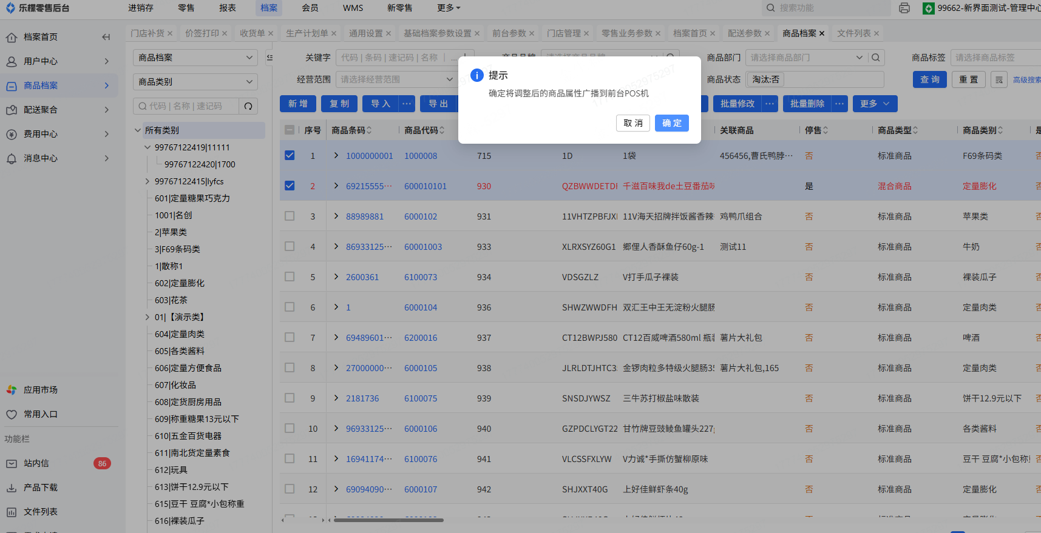Click 取消 to dismiss the prompt
The image size is (1041, 533).
(x=632, y=123)
